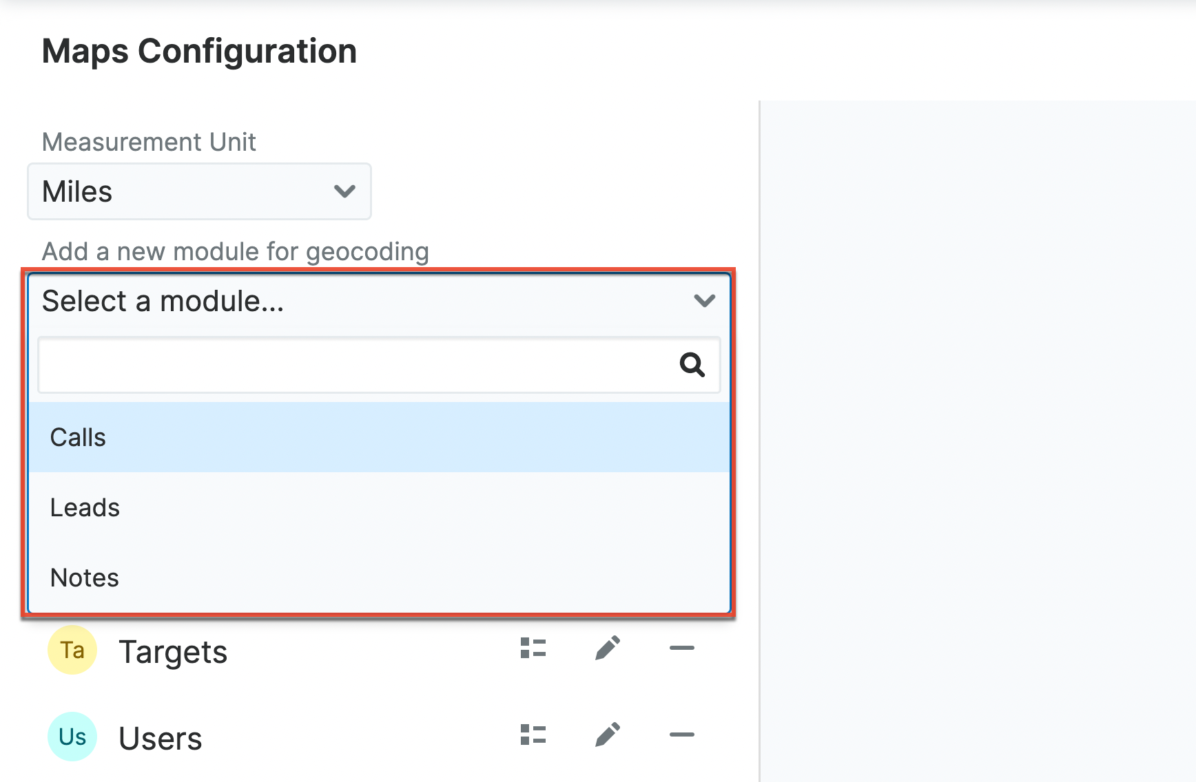Choose Leads in the module list
1196x782 pixels.
85,507
